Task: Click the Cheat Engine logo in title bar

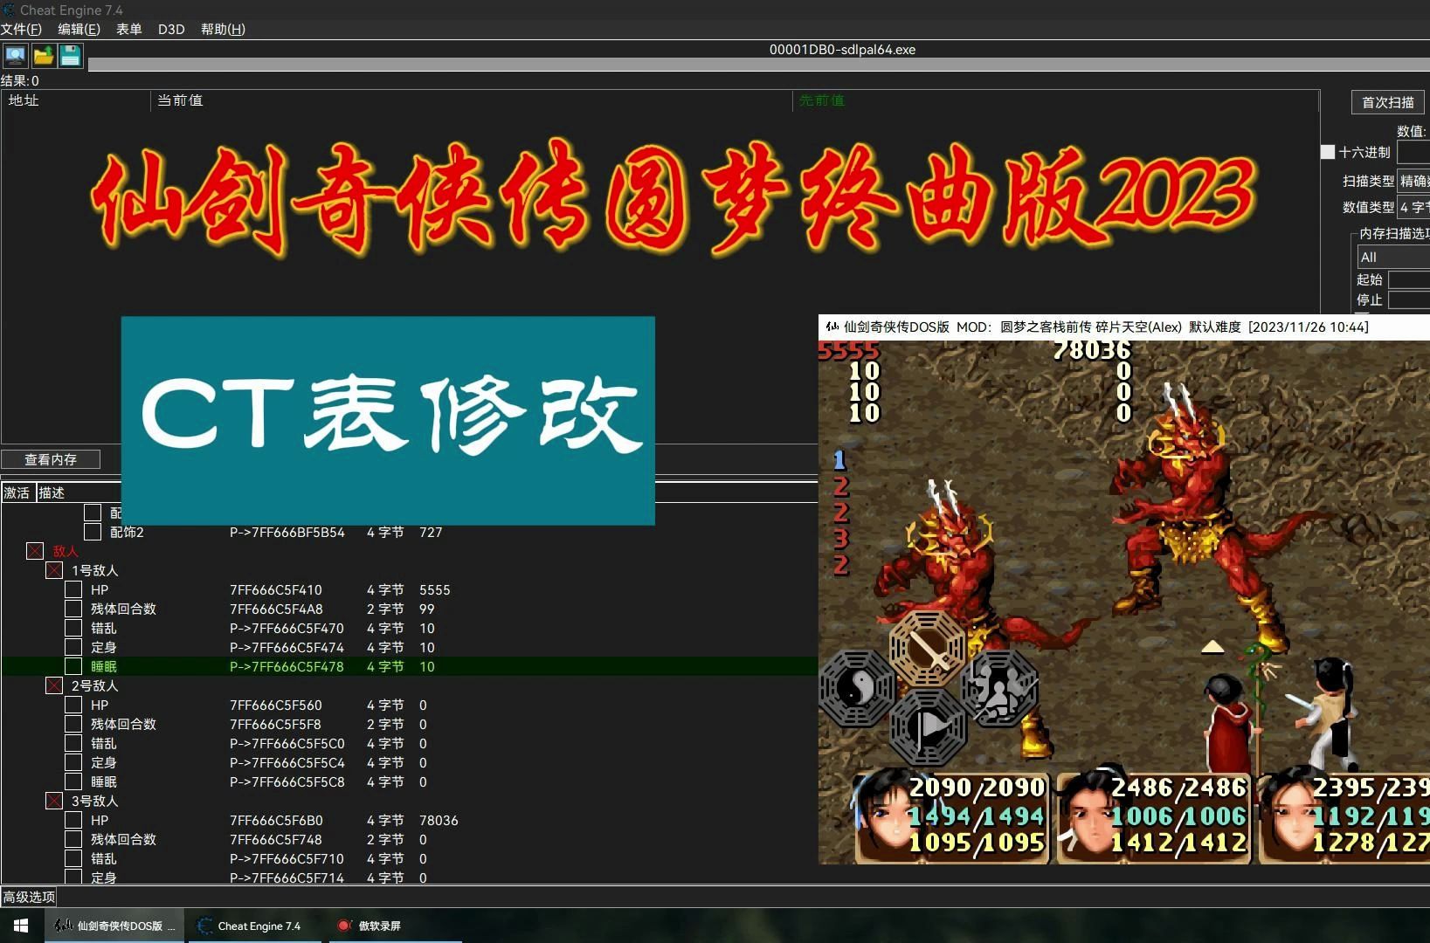Action: (x=9, y=10)
